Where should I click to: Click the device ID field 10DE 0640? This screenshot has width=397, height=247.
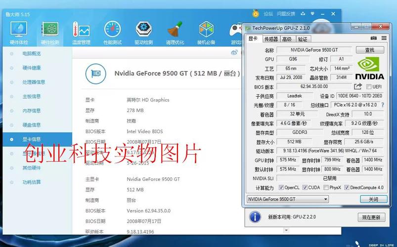360,96
